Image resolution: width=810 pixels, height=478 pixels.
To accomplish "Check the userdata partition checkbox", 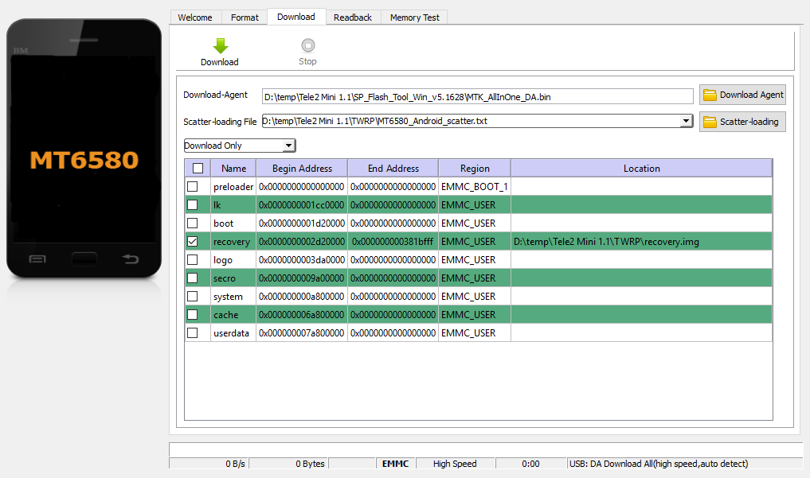I will (x=192, y=332).
